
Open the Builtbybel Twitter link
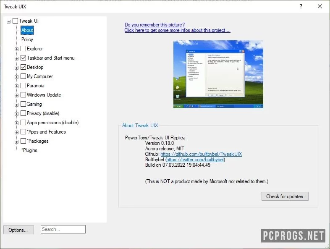(195, 160)
